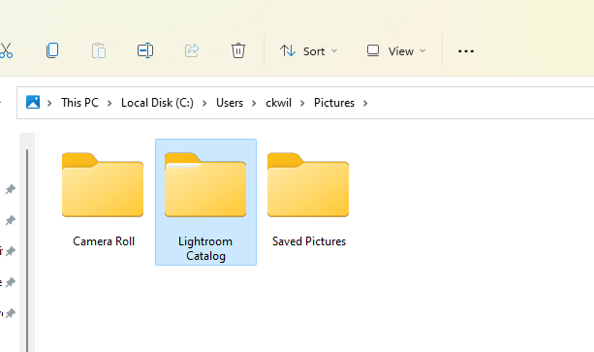This screenshot has height=352, width=594.
Task: Jump to the ckwil breadcrumb folder
Action: pos(278,103)
